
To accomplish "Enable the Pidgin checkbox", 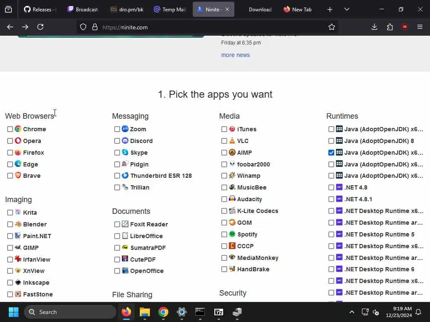I will click(117, 164).
